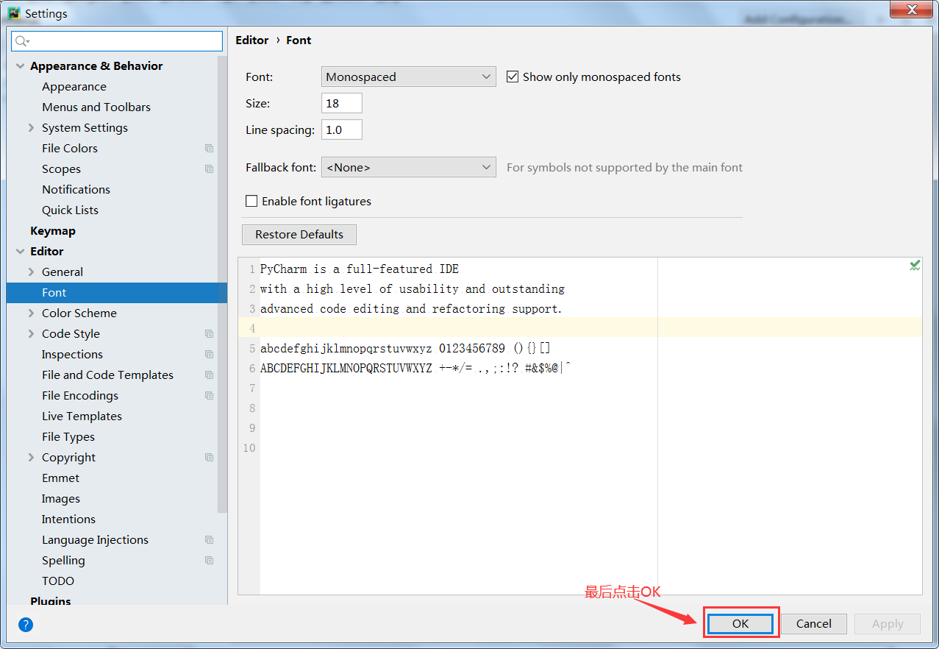Screen dimensions: 939x649
Task: Expand the General node under Editor
Action: [31, 272]
